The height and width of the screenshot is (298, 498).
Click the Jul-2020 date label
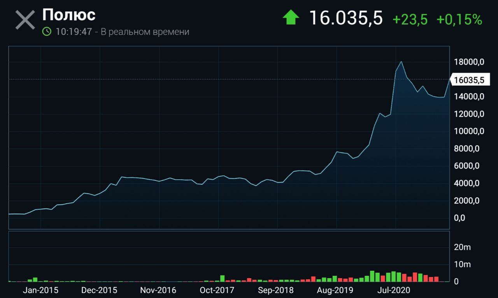coord(394,290)
